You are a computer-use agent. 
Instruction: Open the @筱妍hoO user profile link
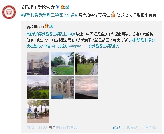pyautogui.click(x=35, y=27)
